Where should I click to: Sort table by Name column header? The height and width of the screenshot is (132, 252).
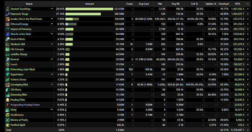29,4
